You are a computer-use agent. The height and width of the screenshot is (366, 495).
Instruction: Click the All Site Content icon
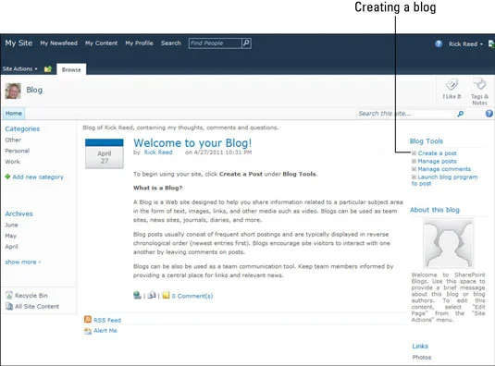9,306
